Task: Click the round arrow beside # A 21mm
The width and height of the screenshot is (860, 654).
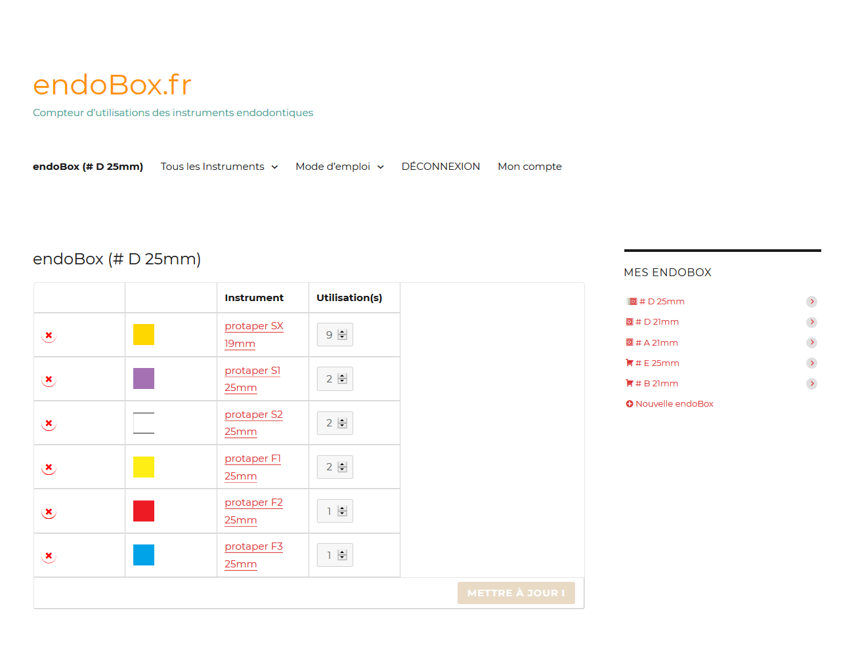Action: pos(811,342)
